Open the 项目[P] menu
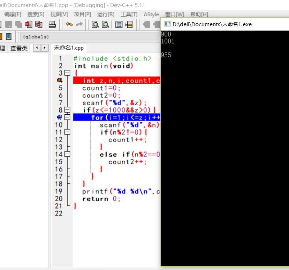Screen dimensions: 289x270 (x=82, y=14)
